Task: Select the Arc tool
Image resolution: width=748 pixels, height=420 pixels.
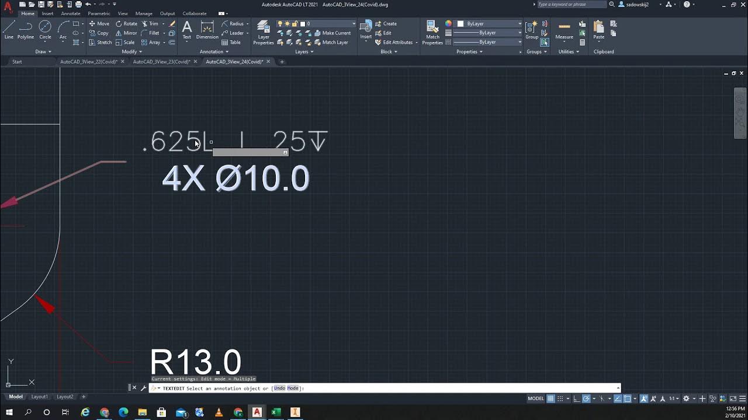Action: pos(63,30)
